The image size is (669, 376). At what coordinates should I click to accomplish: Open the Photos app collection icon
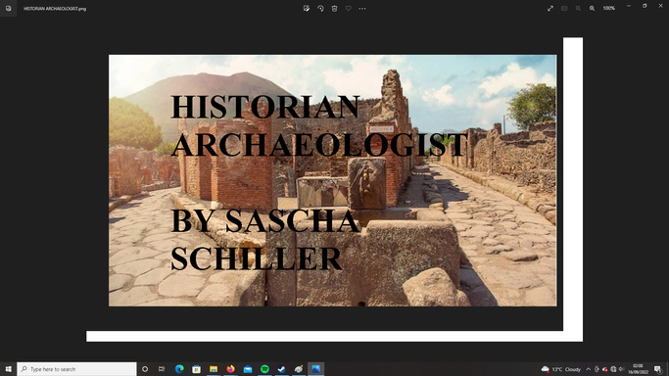8,8
